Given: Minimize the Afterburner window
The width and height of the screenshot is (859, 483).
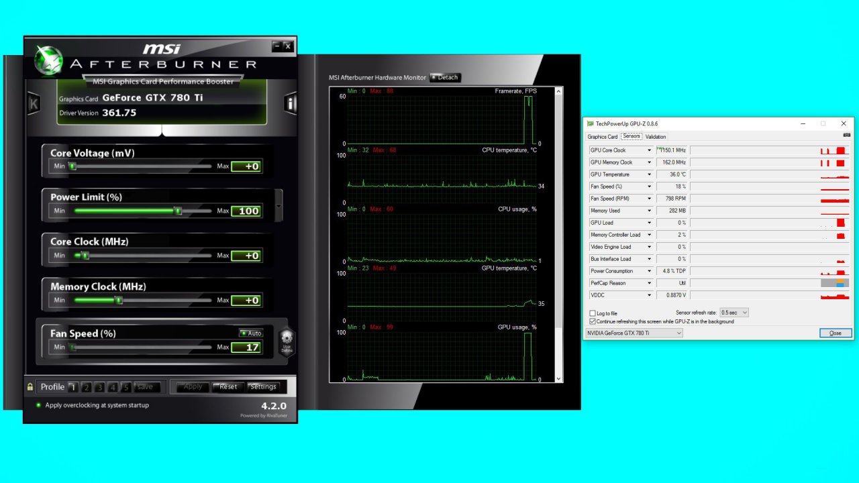Looking at the screenshot, I should [x=276, y=46].
